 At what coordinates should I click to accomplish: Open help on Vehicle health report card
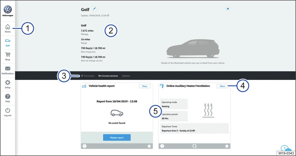(84, 146)
